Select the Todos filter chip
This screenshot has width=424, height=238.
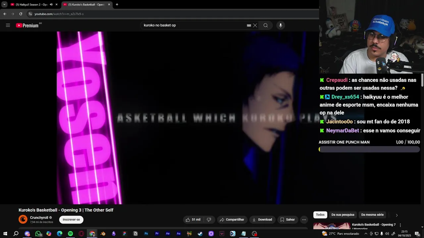pos(320,215)
